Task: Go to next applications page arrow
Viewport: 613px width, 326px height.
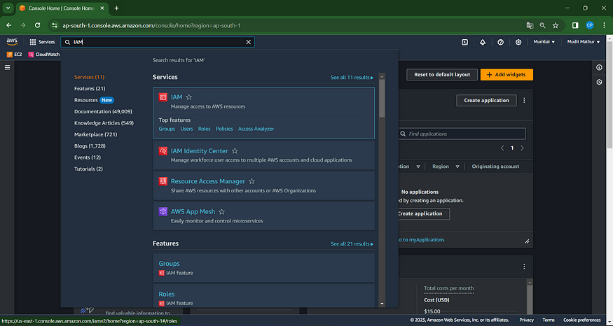Action: pos(522,148)
